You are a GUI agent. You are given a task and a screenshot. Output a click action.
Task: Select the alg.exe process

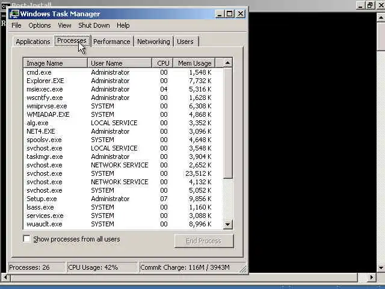[123, 123]
